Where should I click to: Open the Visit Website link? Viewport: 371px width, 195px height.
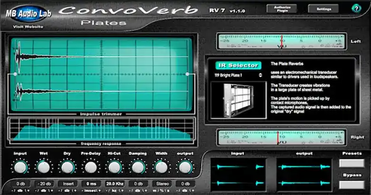28,27
